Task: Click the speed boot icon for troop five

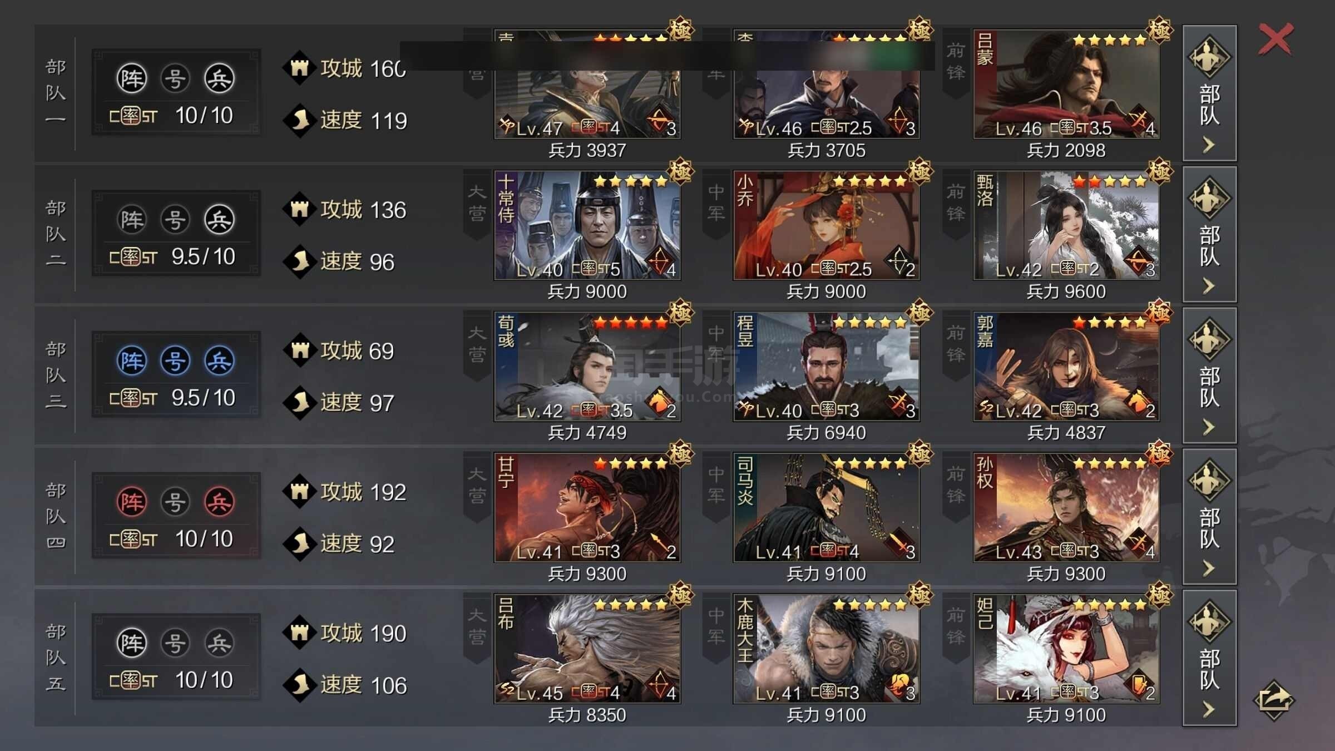Action: pyautogui.click(x=300, y=685)
